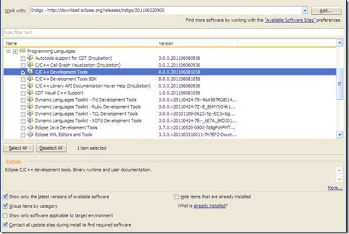Screen dimensions: 349x234
Task: Check C/C++ Library API Documentation Hover Help checkbox
Action: [x=23, y=87]
